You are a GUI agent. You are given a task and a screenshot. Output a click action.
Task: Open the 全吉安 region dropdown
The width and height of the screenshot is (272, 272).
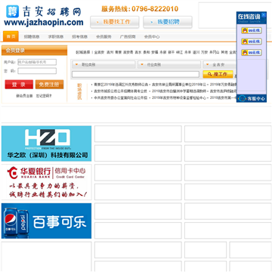point(220,65)
